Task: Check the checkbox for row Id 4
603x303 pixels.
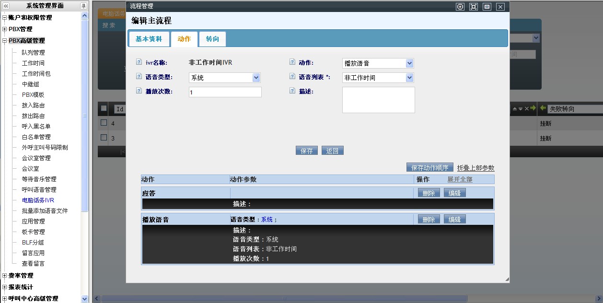Action: pyautogui.click(x=104, y=123)
